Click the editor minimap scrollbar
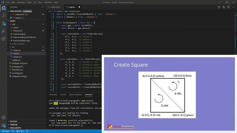The width and height of the screenshot is (237, 133). tap(236, 34)
